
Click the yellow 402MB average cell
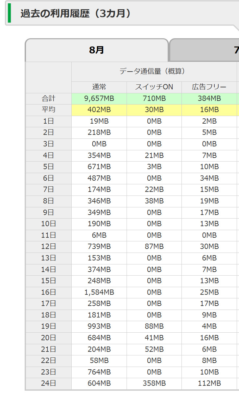tap(99, 110)
